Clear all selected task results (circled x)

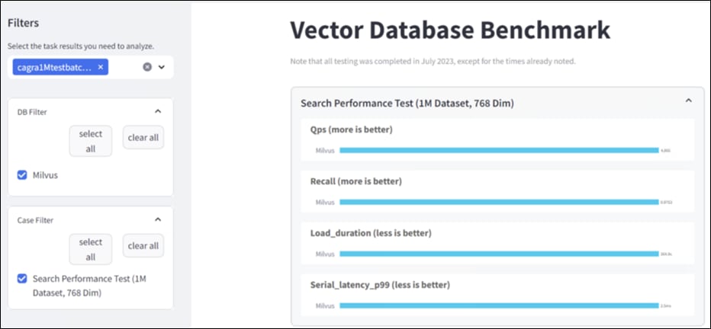[x=147, y=67]
